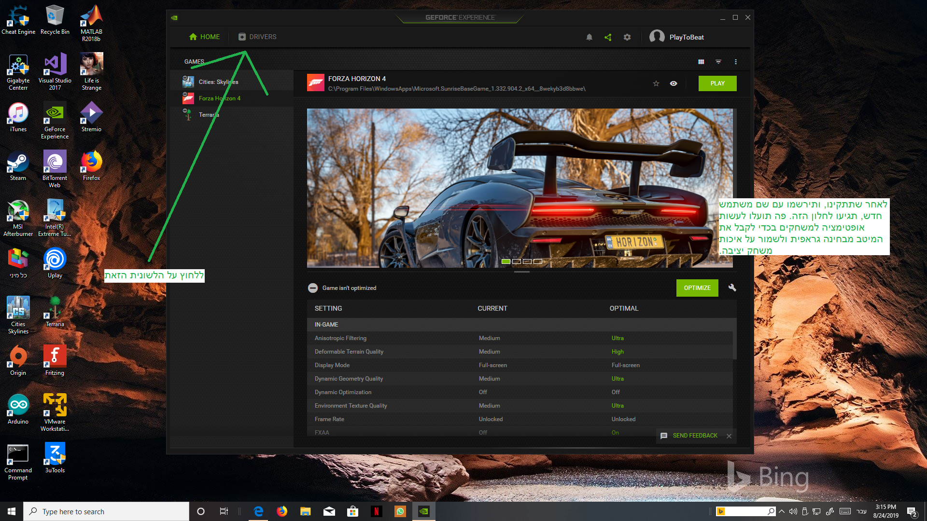This screenshot has height=521, width=927.
Task: Open the filter games icon
Action: pos(718,62)
